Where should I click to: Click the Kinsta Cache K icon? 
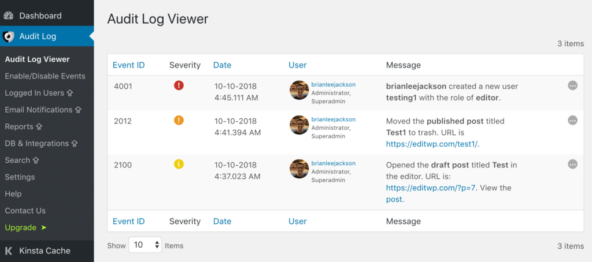[9, 251]
